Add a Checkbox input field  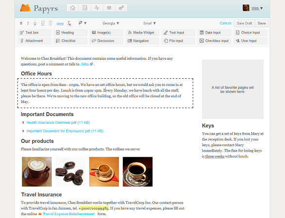click(x=214, y=41)
